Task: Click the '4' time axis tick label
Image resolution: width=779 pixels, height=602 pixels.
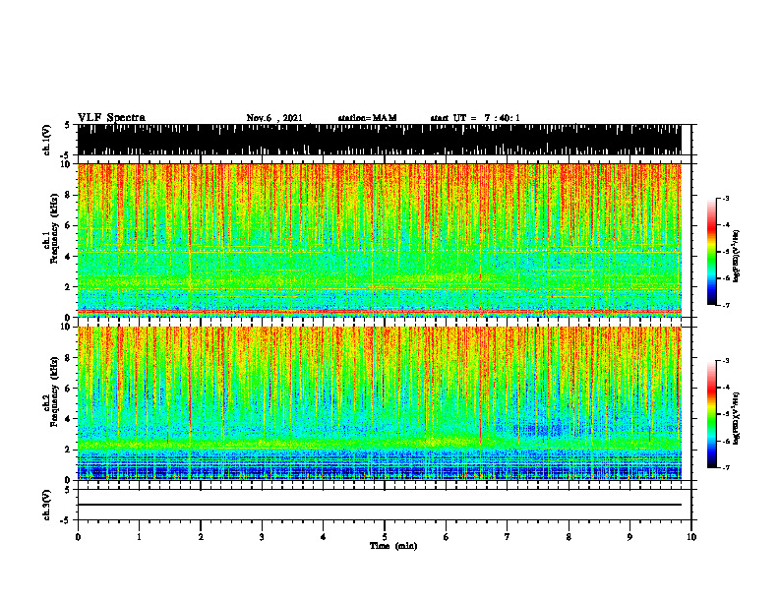Action: [x=324, y=537]
